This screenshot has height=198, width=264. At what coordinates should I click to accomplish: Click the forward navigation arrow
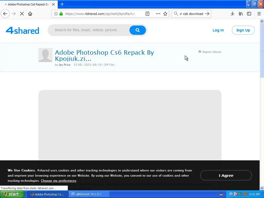[x=14, y=14]
